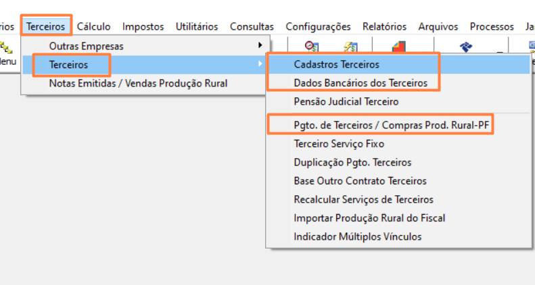Click Importar Produção Rural do Fiscal
The image size is (535, 285).
point(369,218)
